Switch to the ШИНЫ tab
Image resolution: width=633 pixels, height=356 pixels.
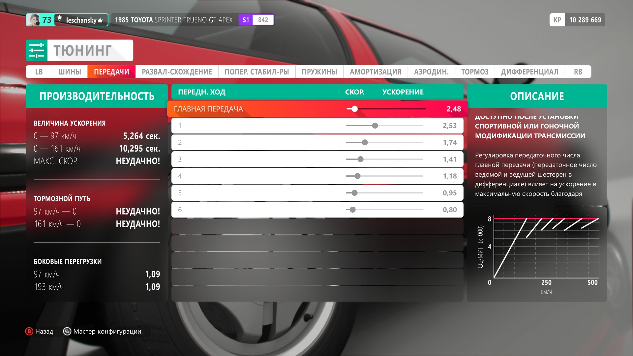pyautogui.click(x=70, y=72)
